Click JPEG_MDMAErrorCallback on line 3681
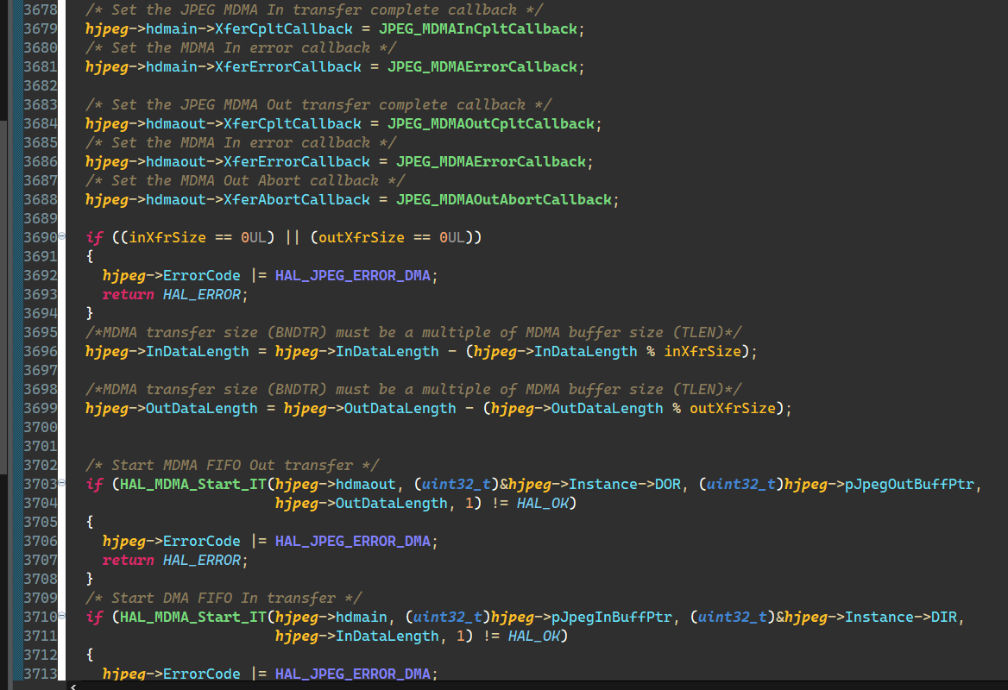The image size is (1008, 690). point(482,67)
